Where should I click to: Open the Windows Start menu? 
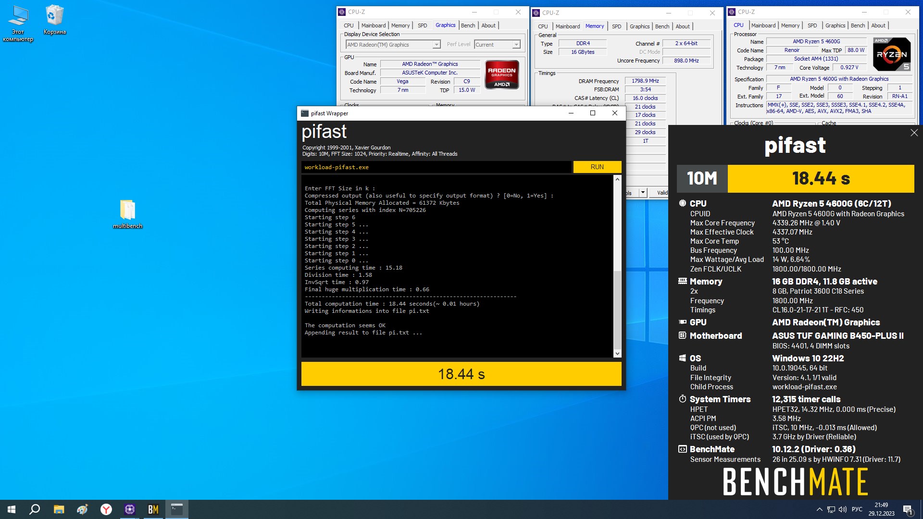pos(12,509)
